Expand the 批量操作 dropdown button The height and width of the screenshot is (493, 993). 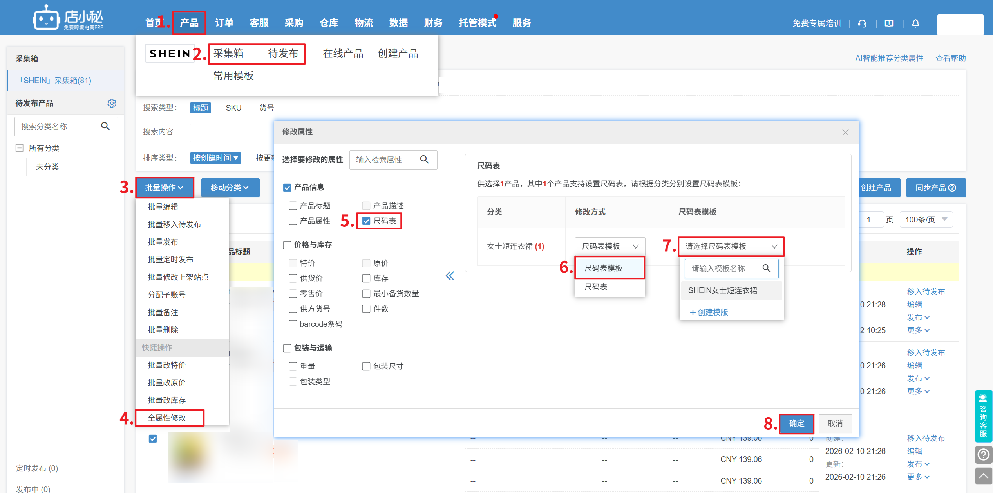coord(165,188)
